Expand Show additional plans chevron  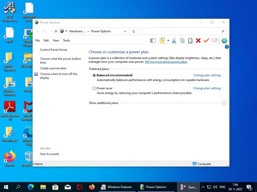click(x=224, y=103)
